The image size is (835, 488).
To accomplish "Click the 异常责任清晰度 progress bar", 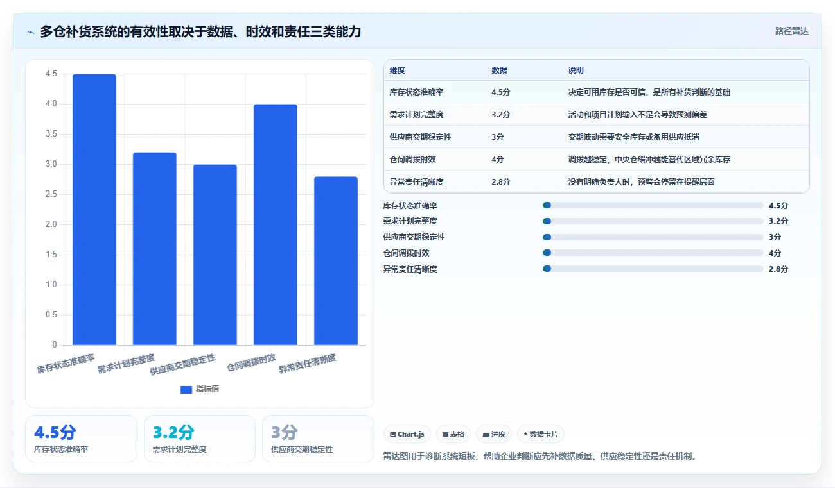I will coord(653,269).
